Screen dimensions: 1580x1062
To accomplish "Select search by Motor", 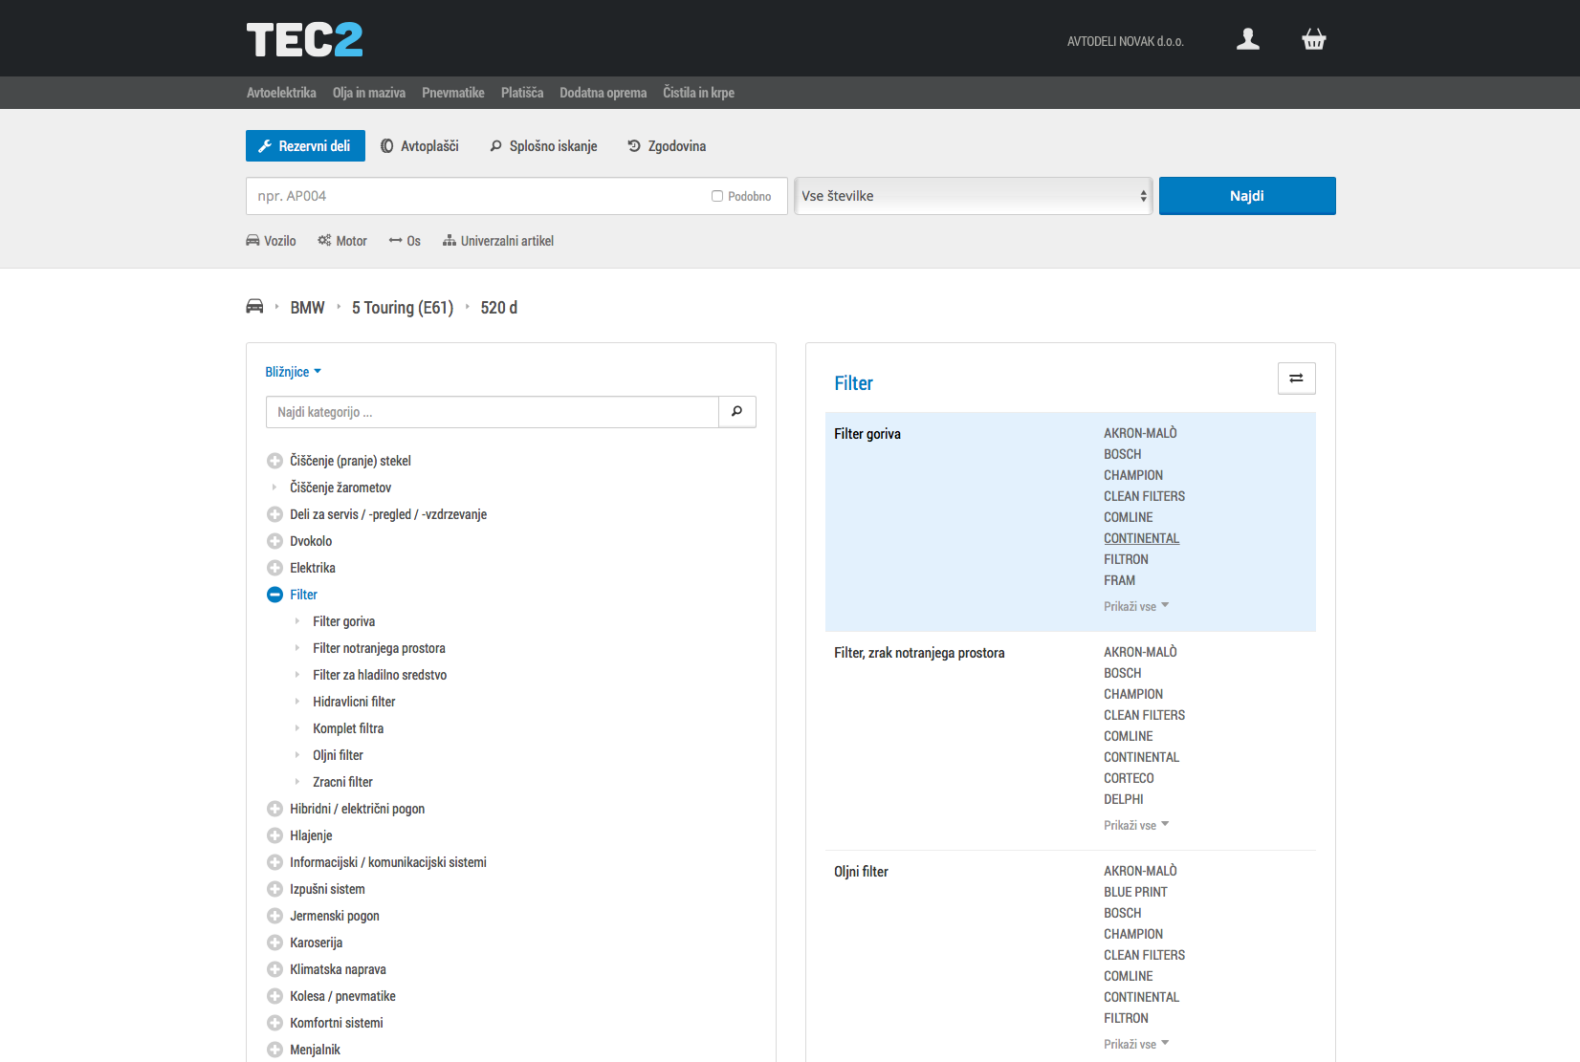I will click(x=342, y=241).
